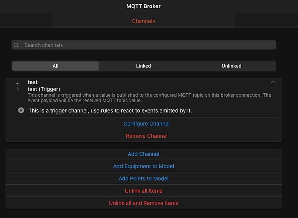Show only Linked channels
The width and height of the screenshot is (298, 218).
click(143, 66)
